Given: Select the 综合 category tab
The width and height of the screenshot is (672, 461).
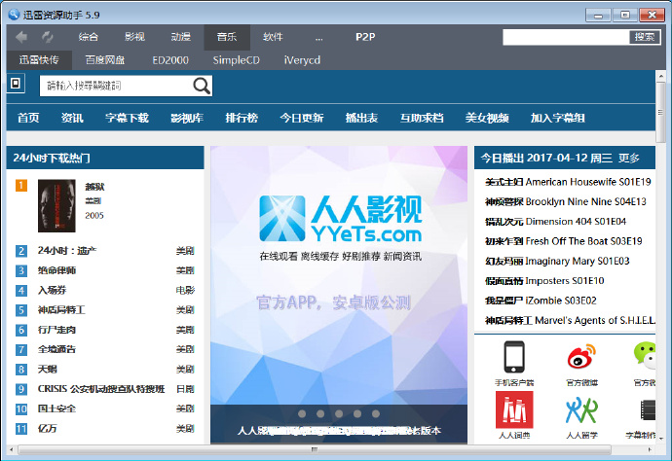Looking at the screenshot, I should [x=89, y=37].
